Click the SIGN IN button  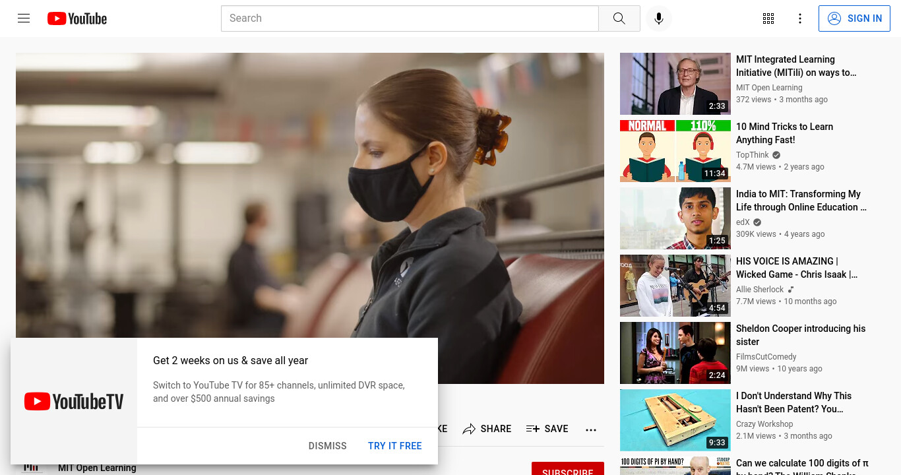854,18
